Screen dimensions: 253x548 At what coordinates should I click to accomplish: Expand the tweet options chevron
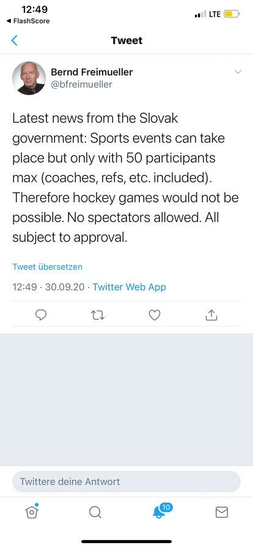click(238, 72)
